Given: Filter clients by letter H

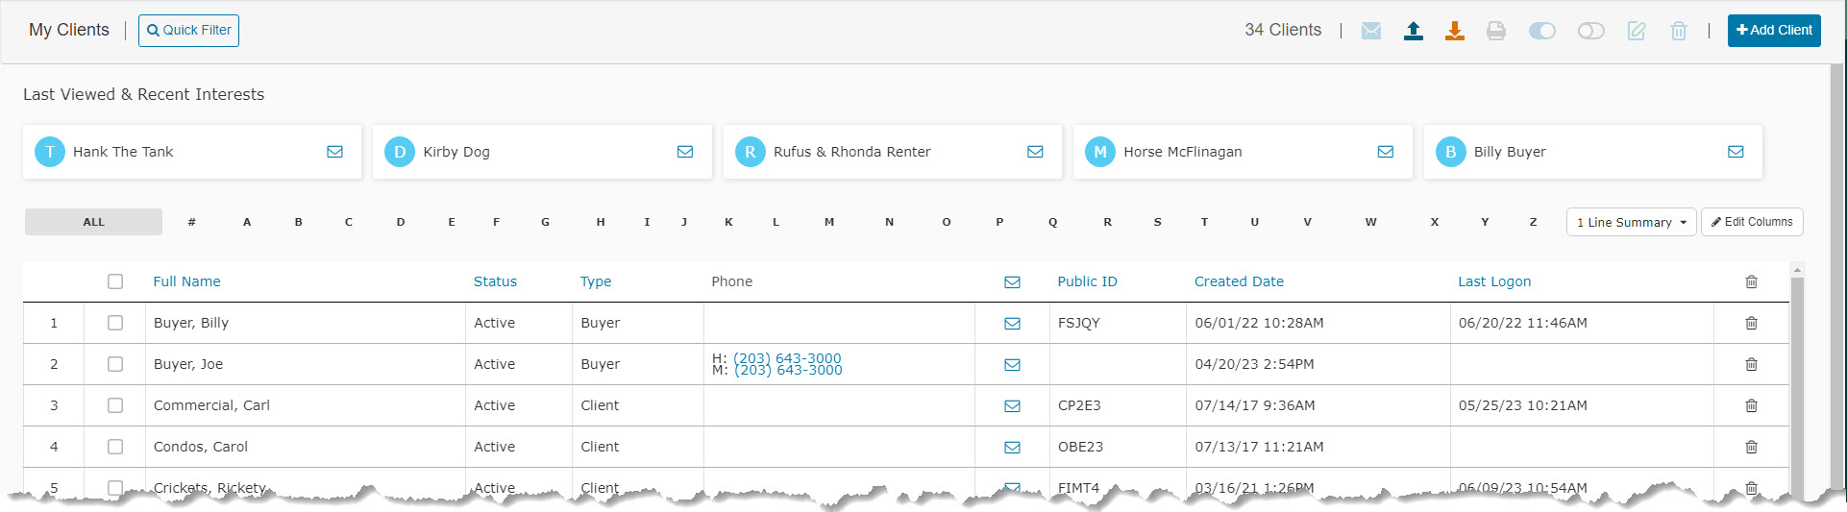Looking at the screenshot, I should click(x=601, y=222).
